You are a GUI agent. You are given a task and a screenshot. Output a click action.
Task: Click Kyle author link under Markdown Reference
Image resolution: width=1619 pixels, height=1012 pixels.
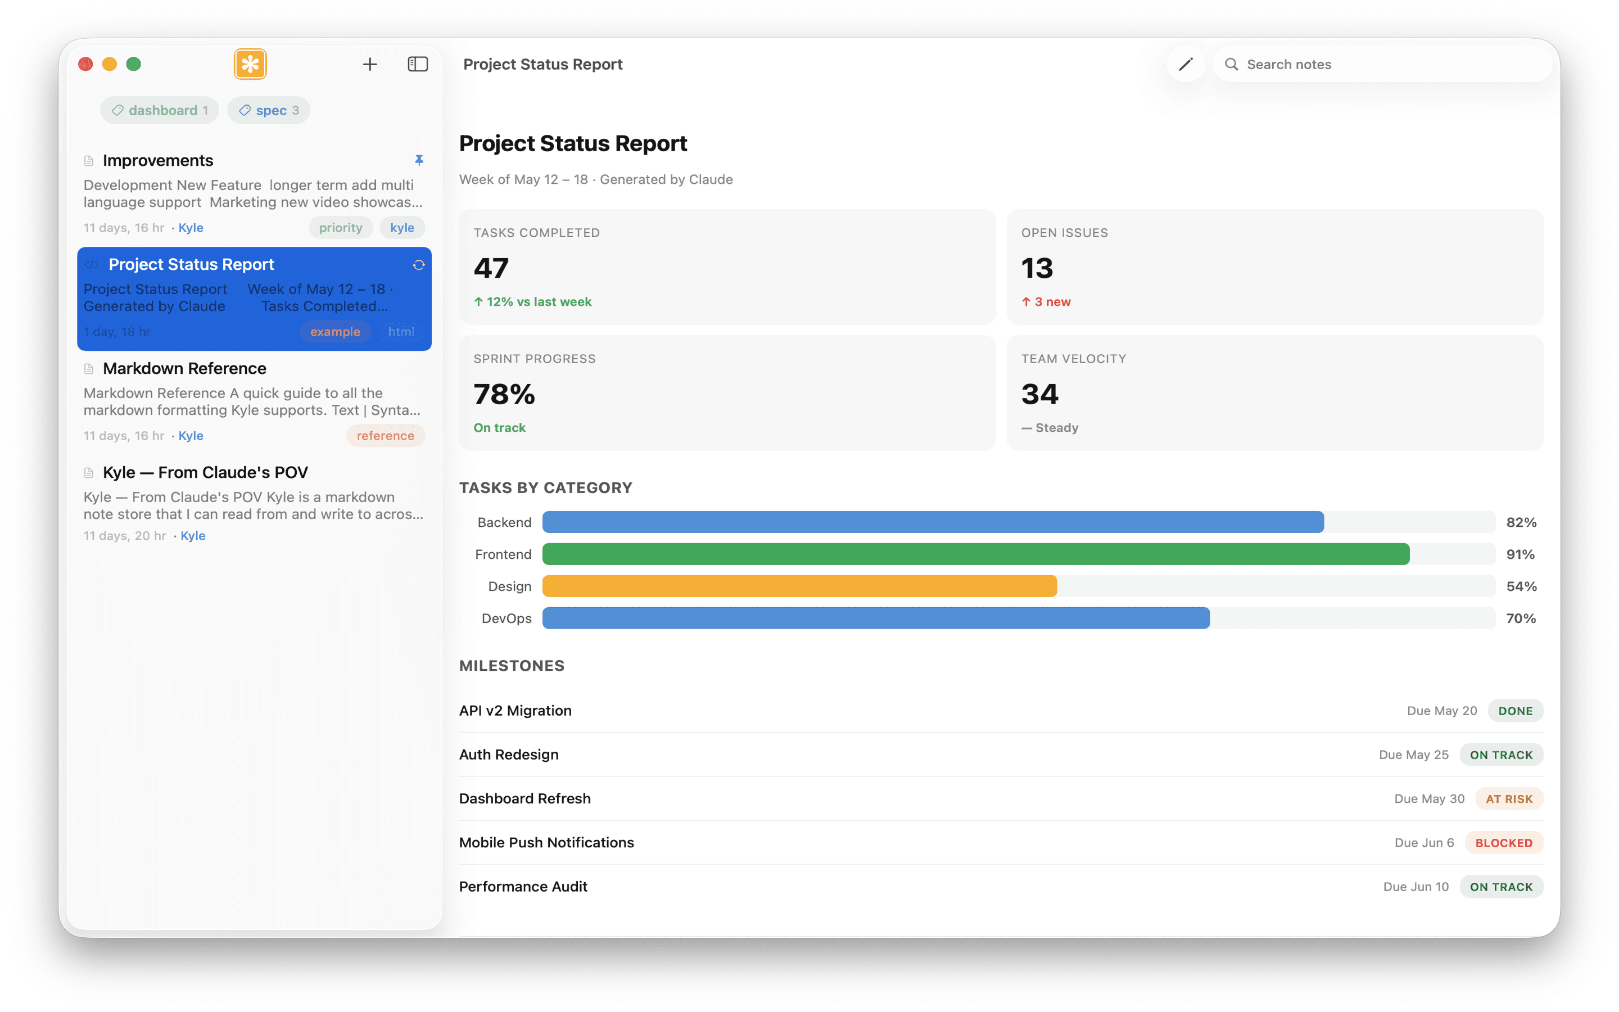point(191,436)
